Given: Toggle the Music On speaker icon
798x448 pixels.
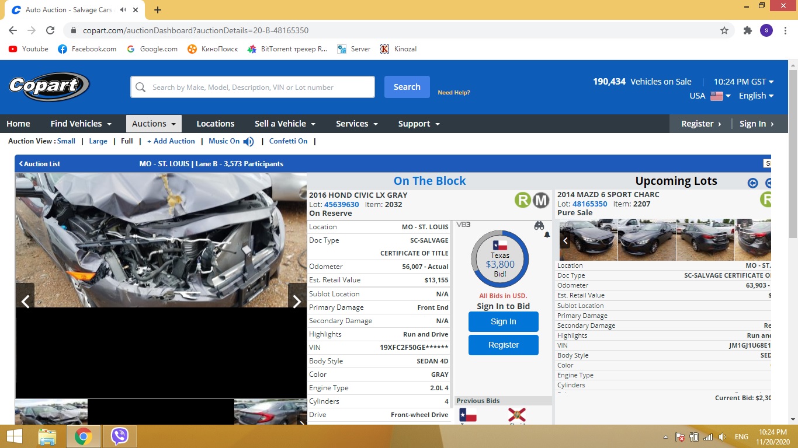Looking at the screenshot, I should point(249,141).
